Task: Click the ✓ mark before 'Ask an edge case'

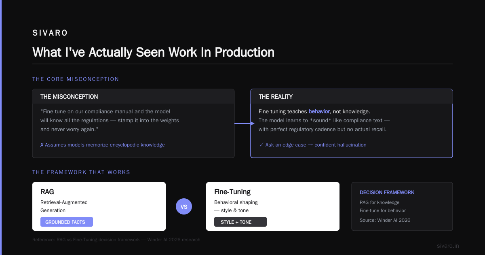Action: (261, 144)
